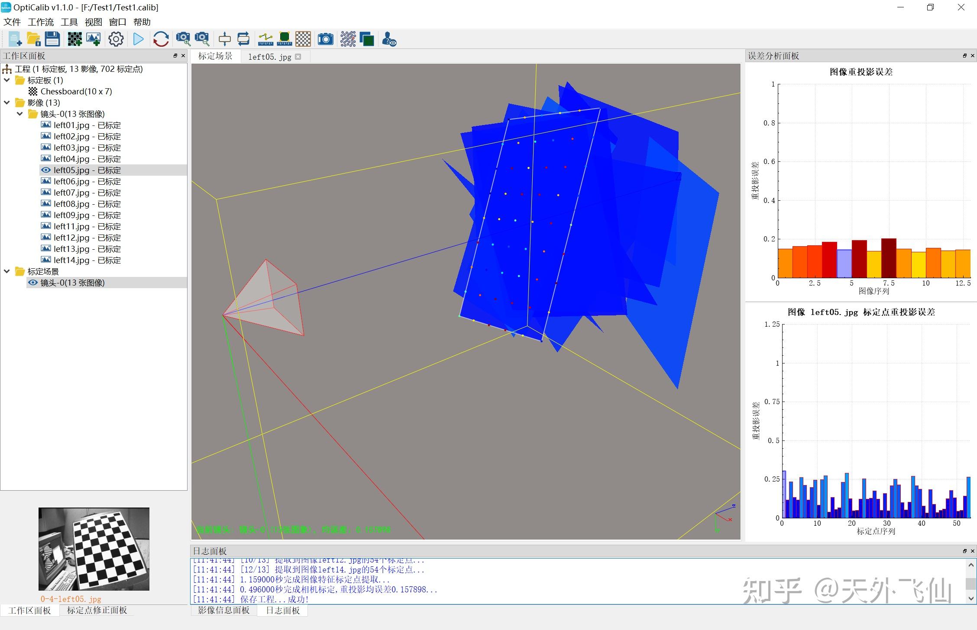Click the run calibration play icon
977x630 pixels.
pos(139,39)
